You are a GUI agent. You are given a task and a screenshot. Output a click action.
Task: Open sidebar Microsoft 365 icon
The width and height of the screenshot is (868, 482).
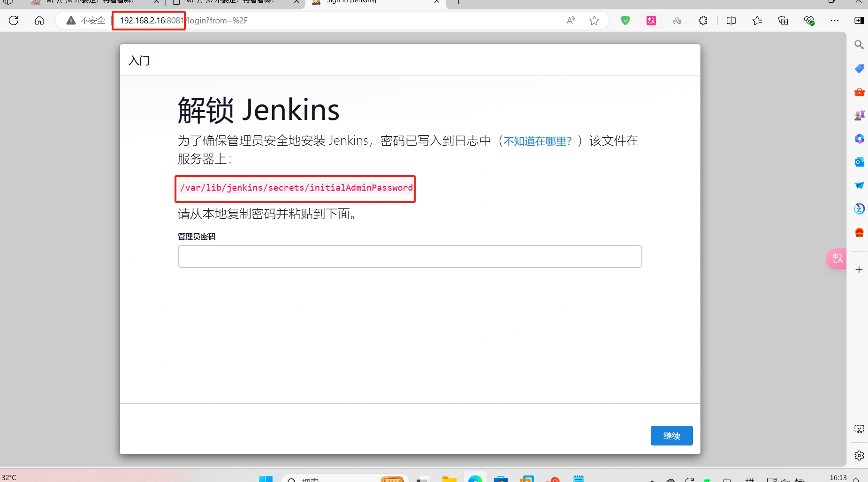point(859,139)
